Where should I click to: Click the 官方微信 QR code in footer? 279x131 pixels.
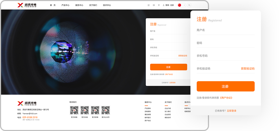pyautogui.click(x=74, y=110)
